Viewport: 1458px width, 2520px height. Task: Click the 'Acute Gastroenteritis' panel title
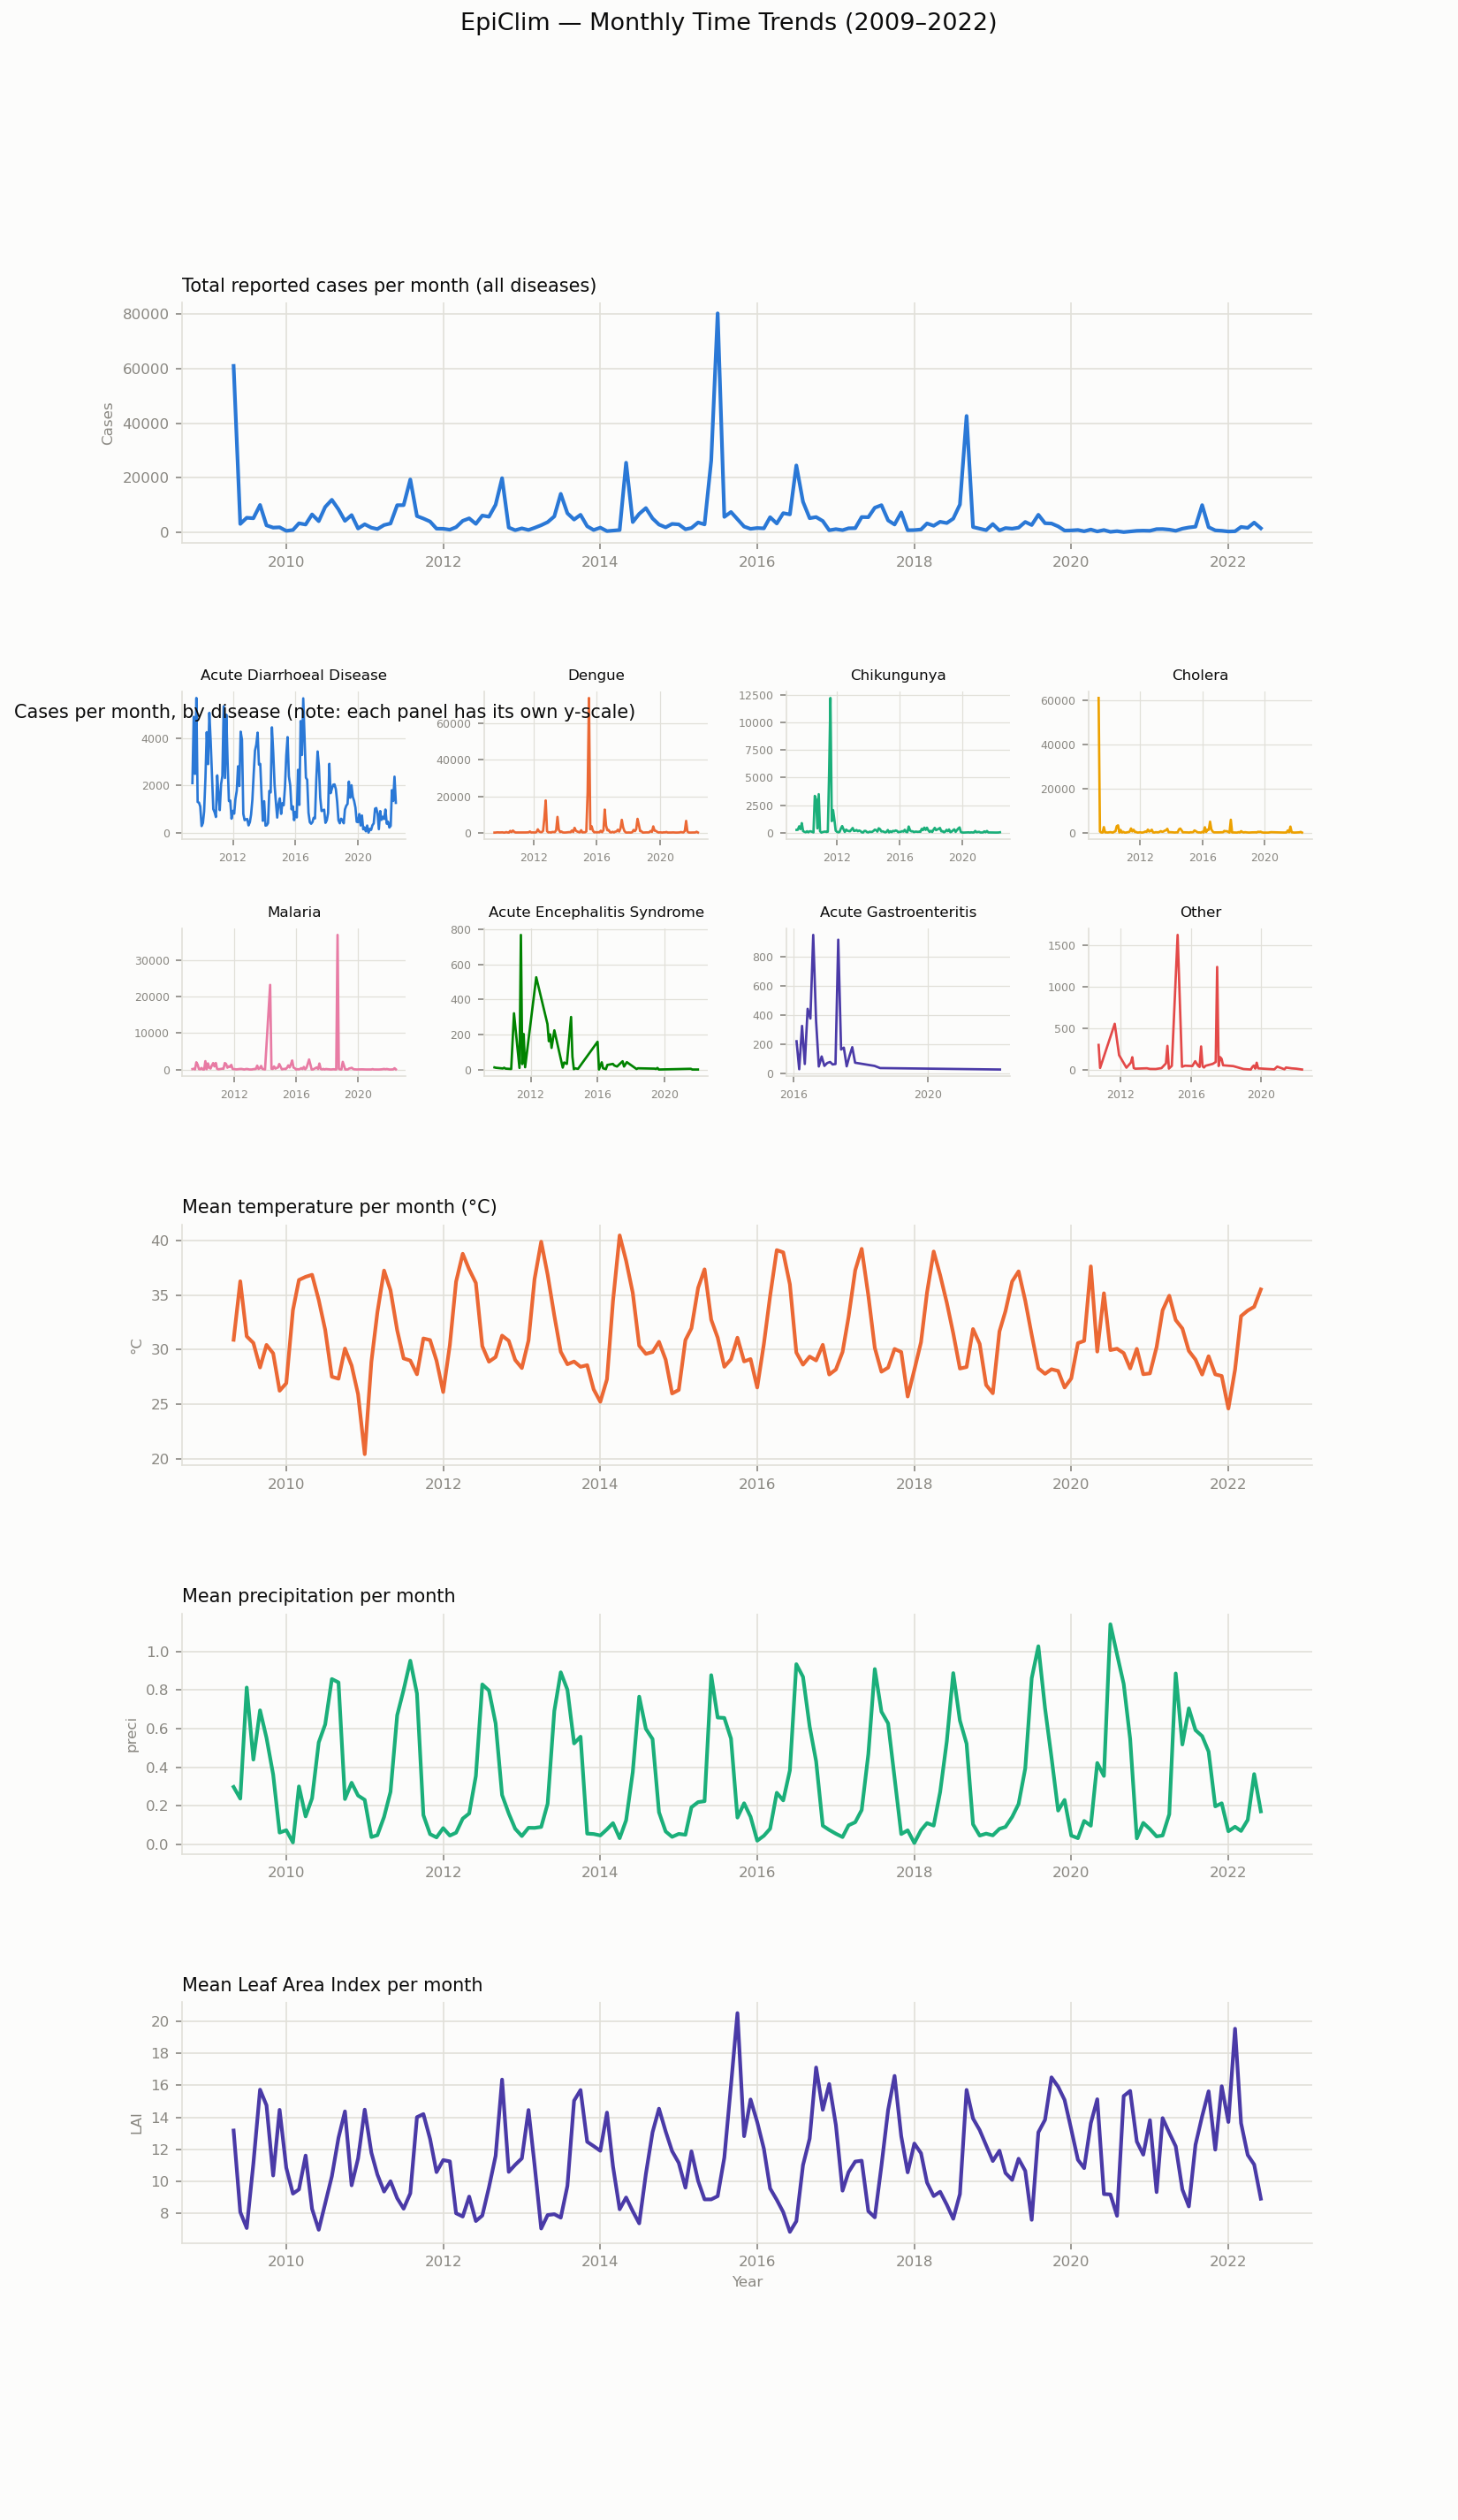click(899, 912)
